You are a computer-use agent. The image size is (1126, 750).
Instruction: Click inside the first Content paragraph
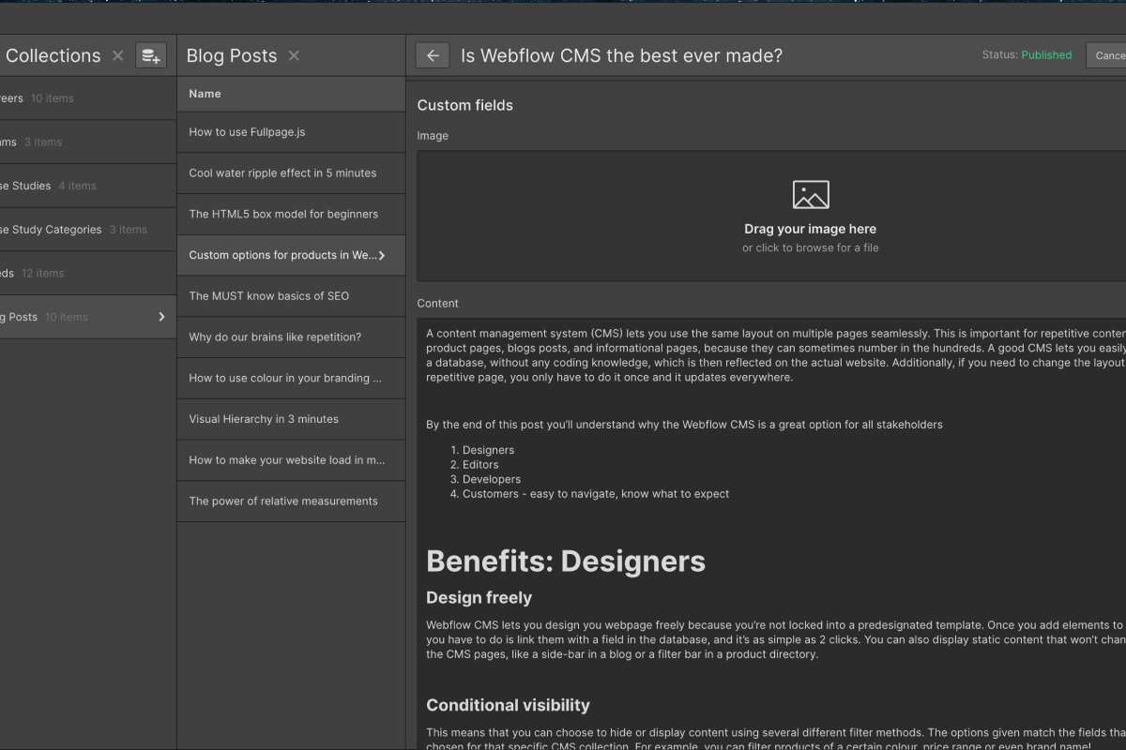tap(775, 355)
